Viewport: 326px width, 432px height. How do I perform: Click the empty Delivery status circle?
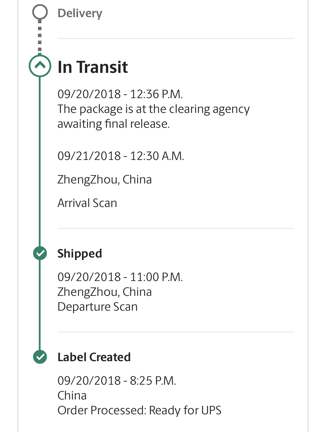[x=40, y=12]
